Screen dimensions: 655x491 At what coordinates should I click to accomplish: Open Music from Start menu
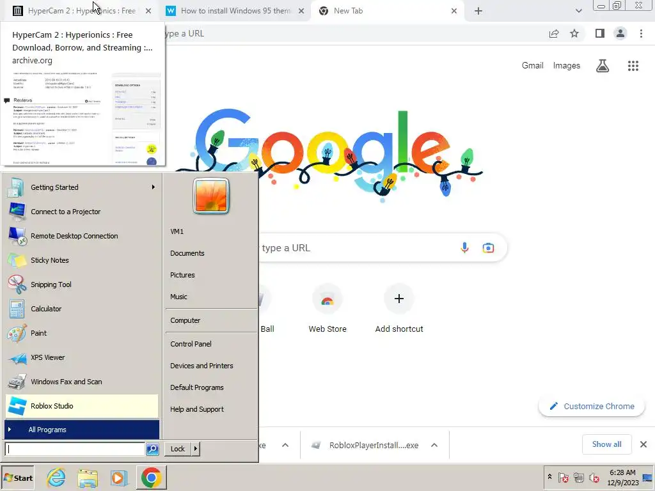(211, 297)
